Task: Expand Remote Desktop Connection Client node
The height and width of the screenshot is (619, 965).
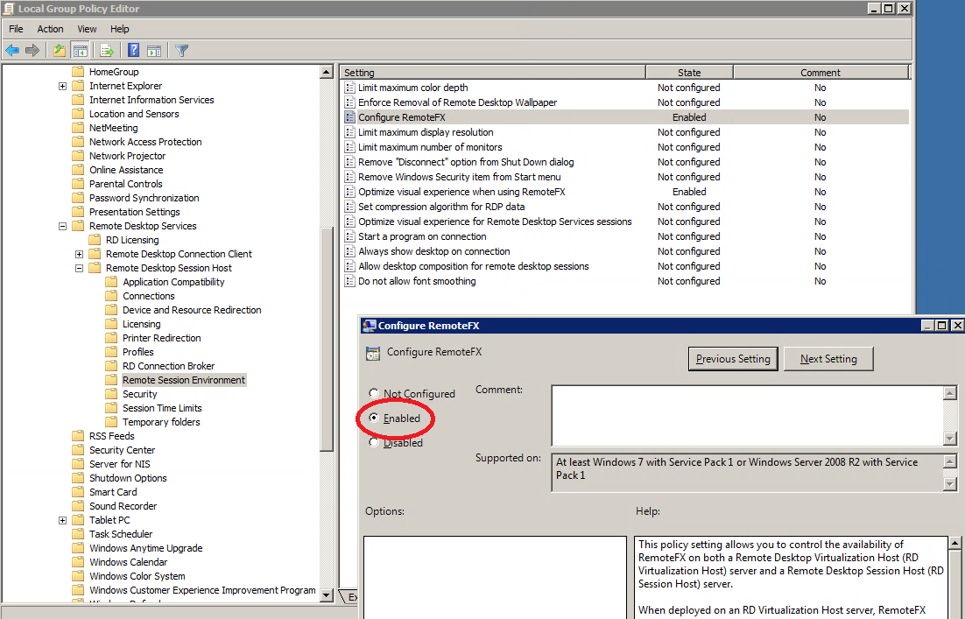Action: pos(80,254)
